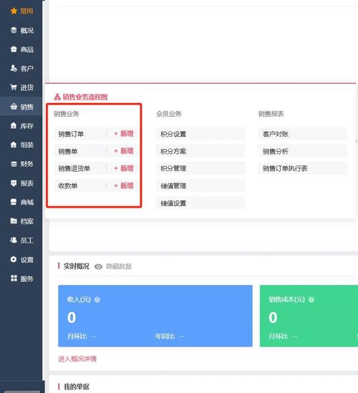Click the blue 收入(元) summary card
The image size is (358, 393).
pyautogui.click(x=155, y=316)
